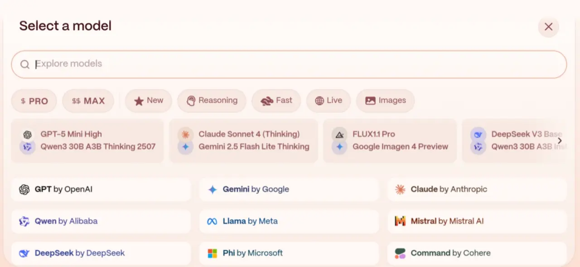Image resolution: width=580 pixels, height=267 pixels.
Task: Click the rabbit icon on Fast chip
Action: click(266, 101)
